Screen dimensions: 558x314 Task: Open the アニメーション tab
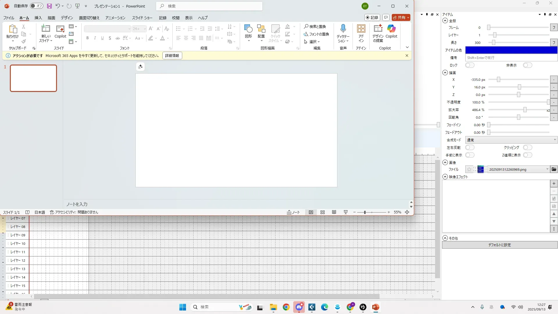(115, 18)
